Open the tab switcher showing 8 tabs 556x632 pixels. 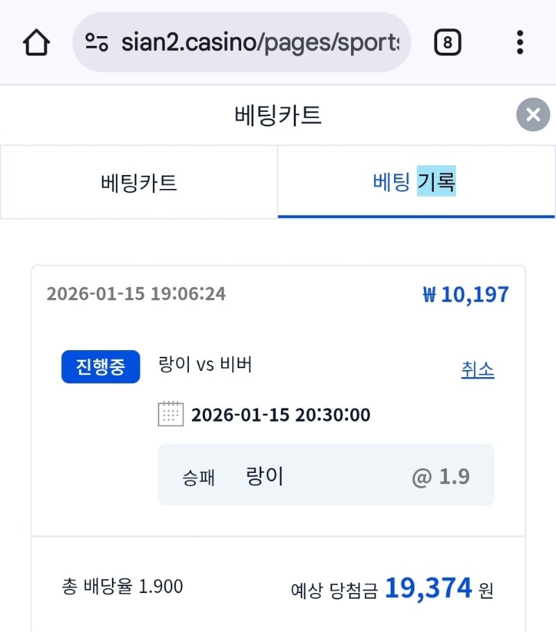[447, 43]
